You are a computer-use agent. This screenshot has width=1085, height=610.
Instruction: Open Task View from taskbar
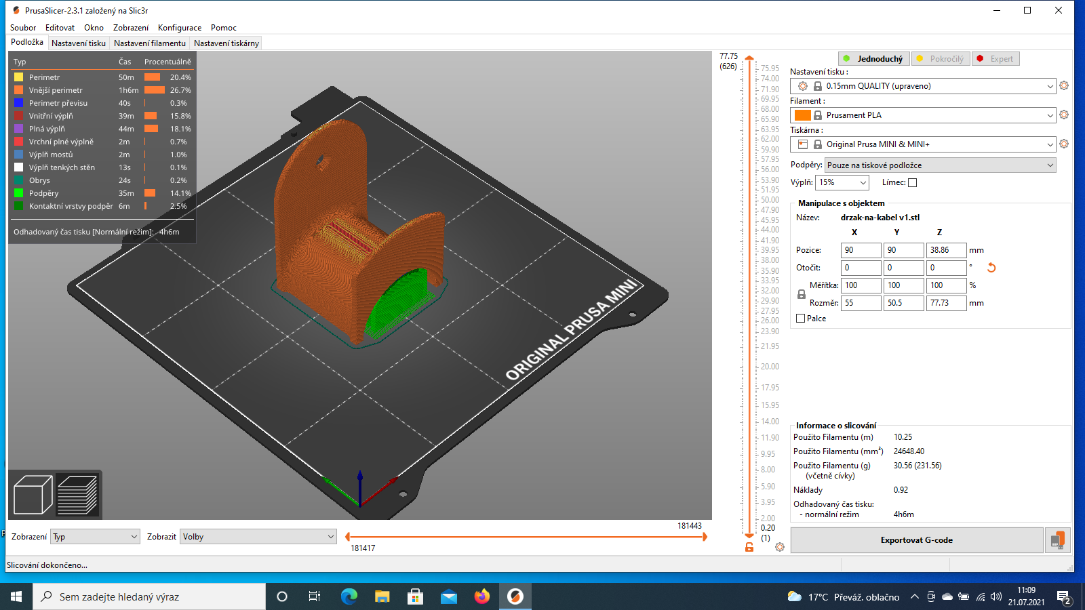[x=315, y=596]
